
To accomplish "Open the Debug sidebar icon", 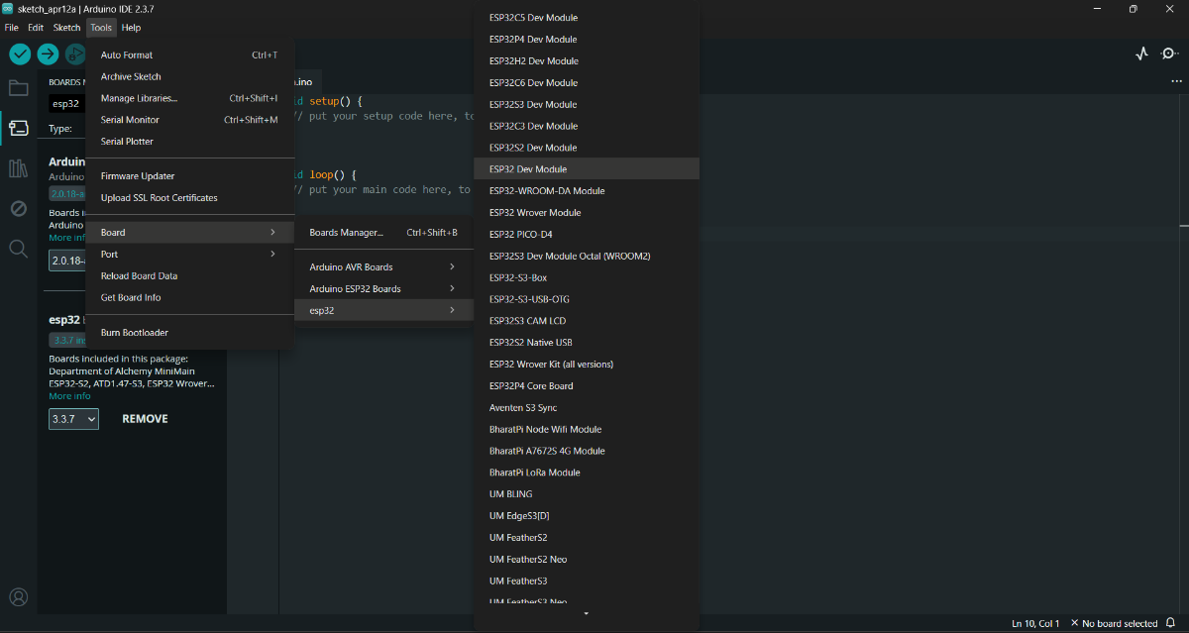I will [19, 208].
